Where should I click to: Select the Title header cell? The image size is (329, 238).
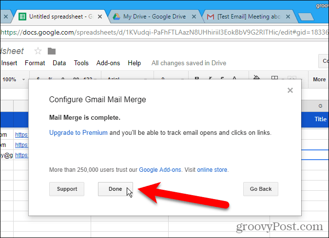tap(315, 119)
